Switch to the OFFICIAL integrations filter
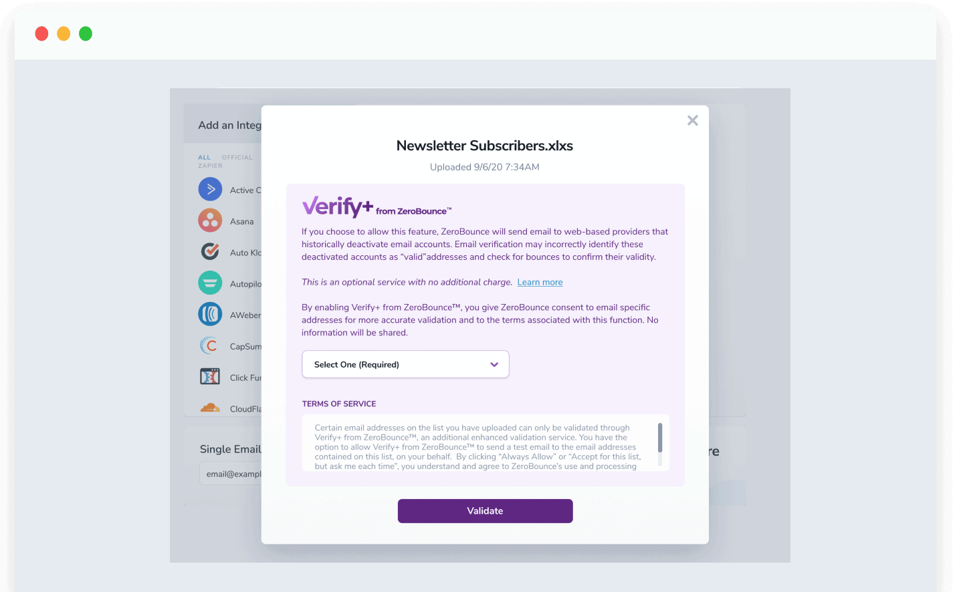The width and height of the screenshot is (957, 592). (238, 157)
